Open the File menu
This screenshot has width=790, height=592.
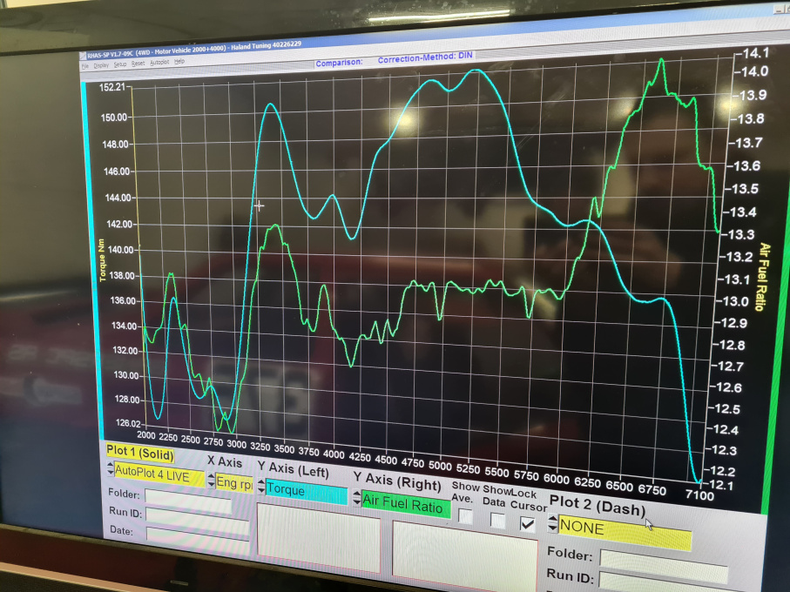click(85, 64)
